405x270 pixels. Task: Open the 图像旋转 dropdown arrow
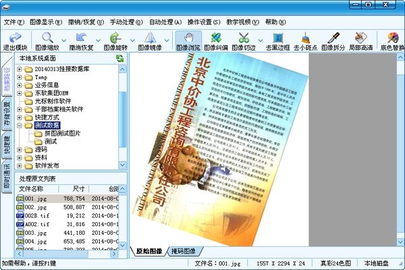pos(132,40)
